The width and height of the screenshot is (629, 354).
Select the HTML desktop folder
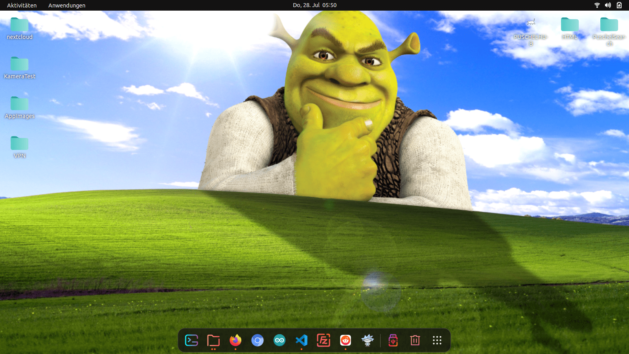click(570, 28)
